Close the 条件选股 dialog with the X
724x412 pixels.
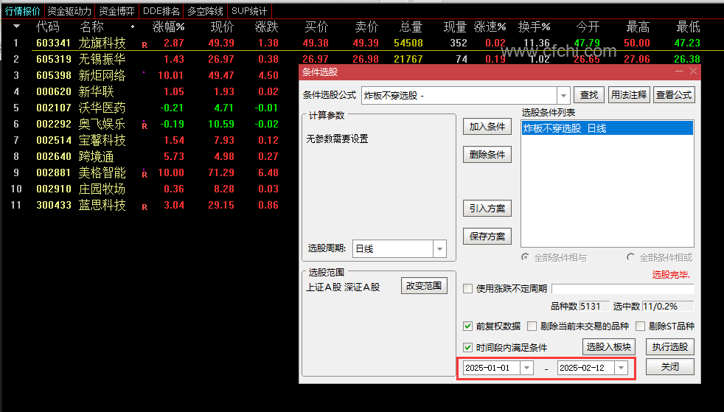(693, 71)
